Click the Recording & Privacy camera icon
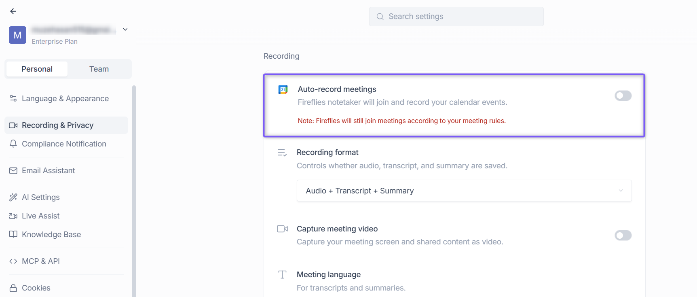697x297 pixels. click(13, 125)
